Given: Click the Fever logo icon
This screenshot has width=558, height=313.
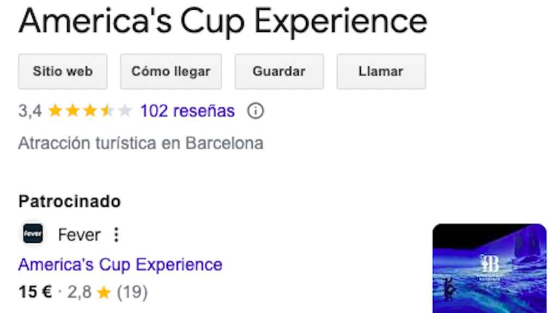Looking at the screenshot, I should [33, 234].
